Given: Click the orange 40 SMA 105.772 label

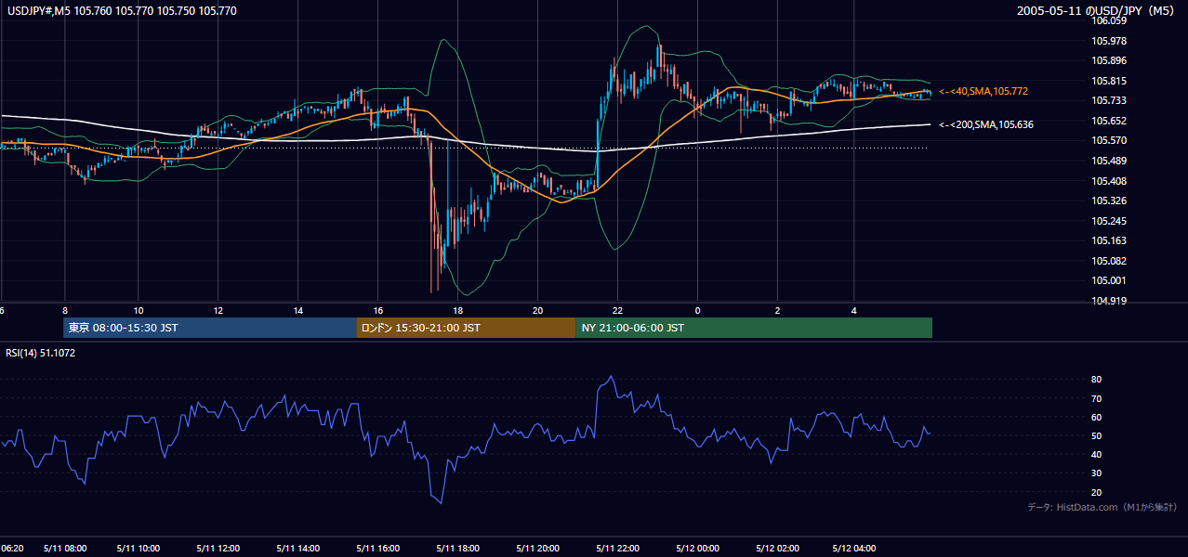Looking at the screenshot, I should click(x=983, y=91).
